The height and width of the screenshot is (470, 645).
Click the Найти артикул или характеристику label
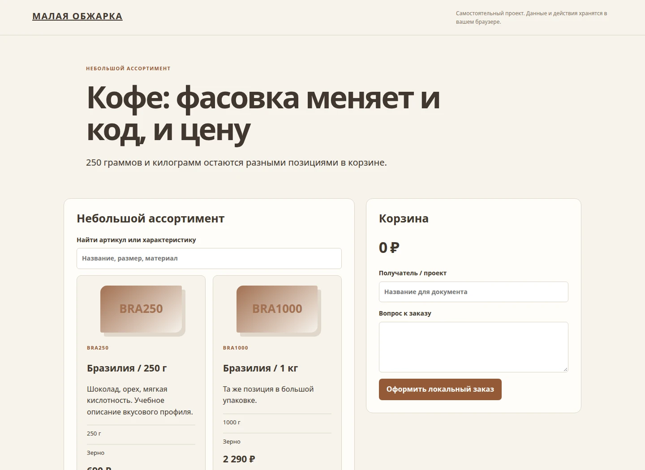136,240
